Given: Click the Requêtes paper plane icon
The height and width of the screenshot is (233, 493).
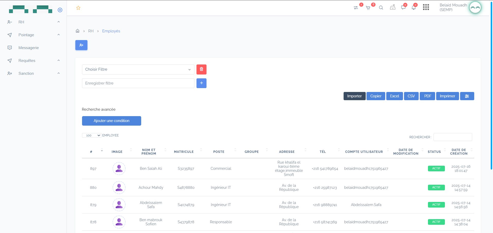Looking at the screenshot, I should 10,61.
